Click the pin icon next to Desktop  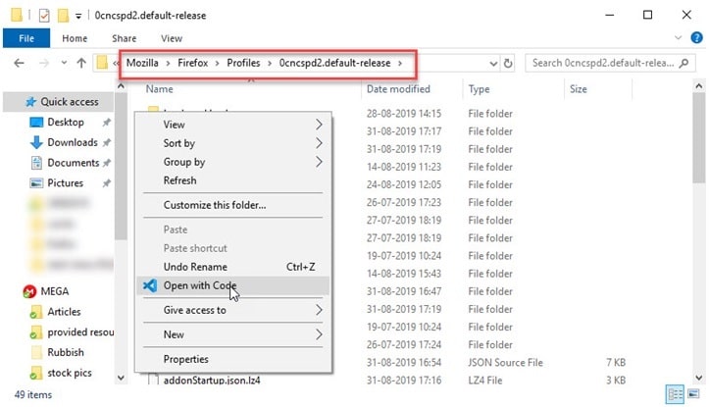pos(106,123)
